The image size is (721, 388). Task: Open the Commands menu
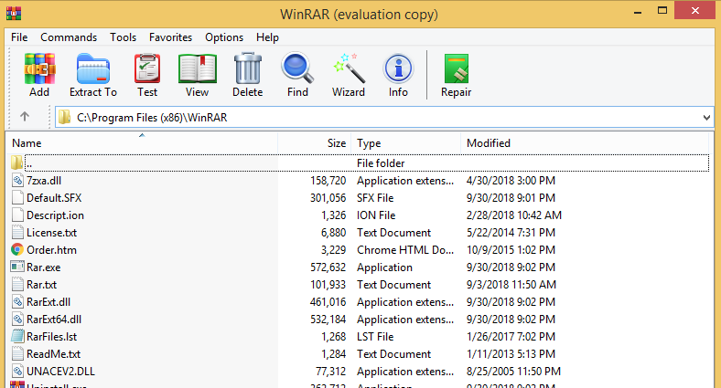[x=69, y=37]
